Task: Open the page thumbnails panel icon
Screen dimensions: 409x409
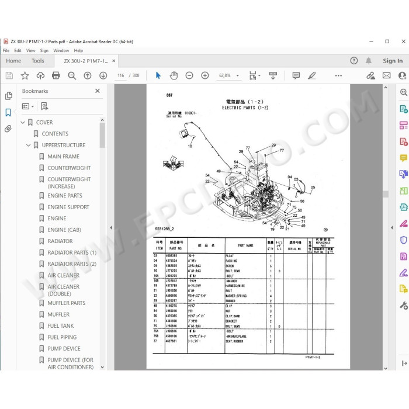Action: (x=8, y=96)
